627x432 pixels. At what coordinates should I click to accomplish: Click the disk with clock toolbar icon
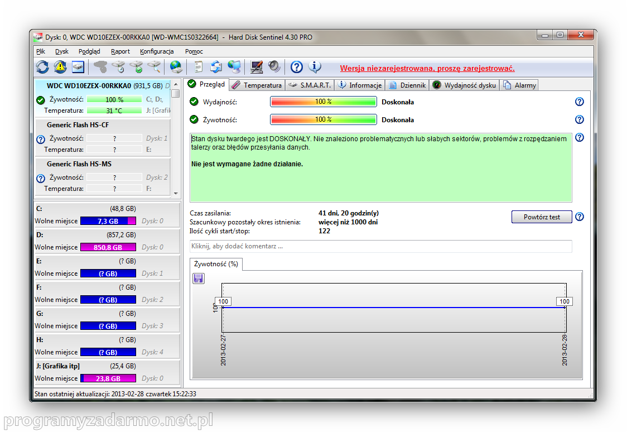(118, 67)
